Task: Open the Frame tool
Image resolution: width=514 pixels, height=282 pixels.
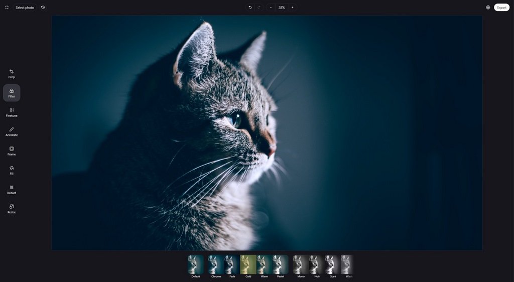Action: [12, 151]
